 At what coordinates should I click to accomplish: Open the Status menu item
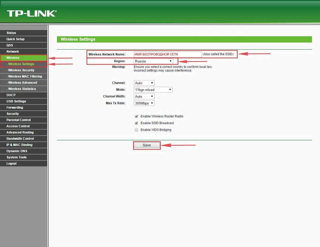24,33
